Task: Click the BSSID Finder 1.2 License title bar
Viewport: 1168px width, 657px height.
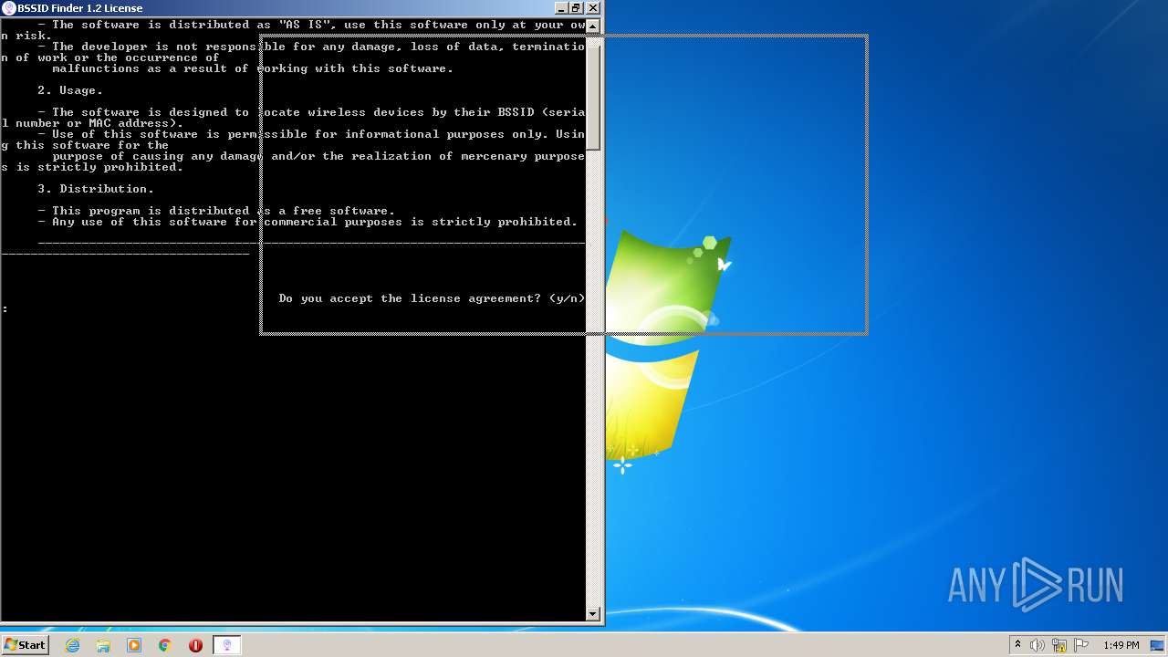Action: [x=301, y=8]
